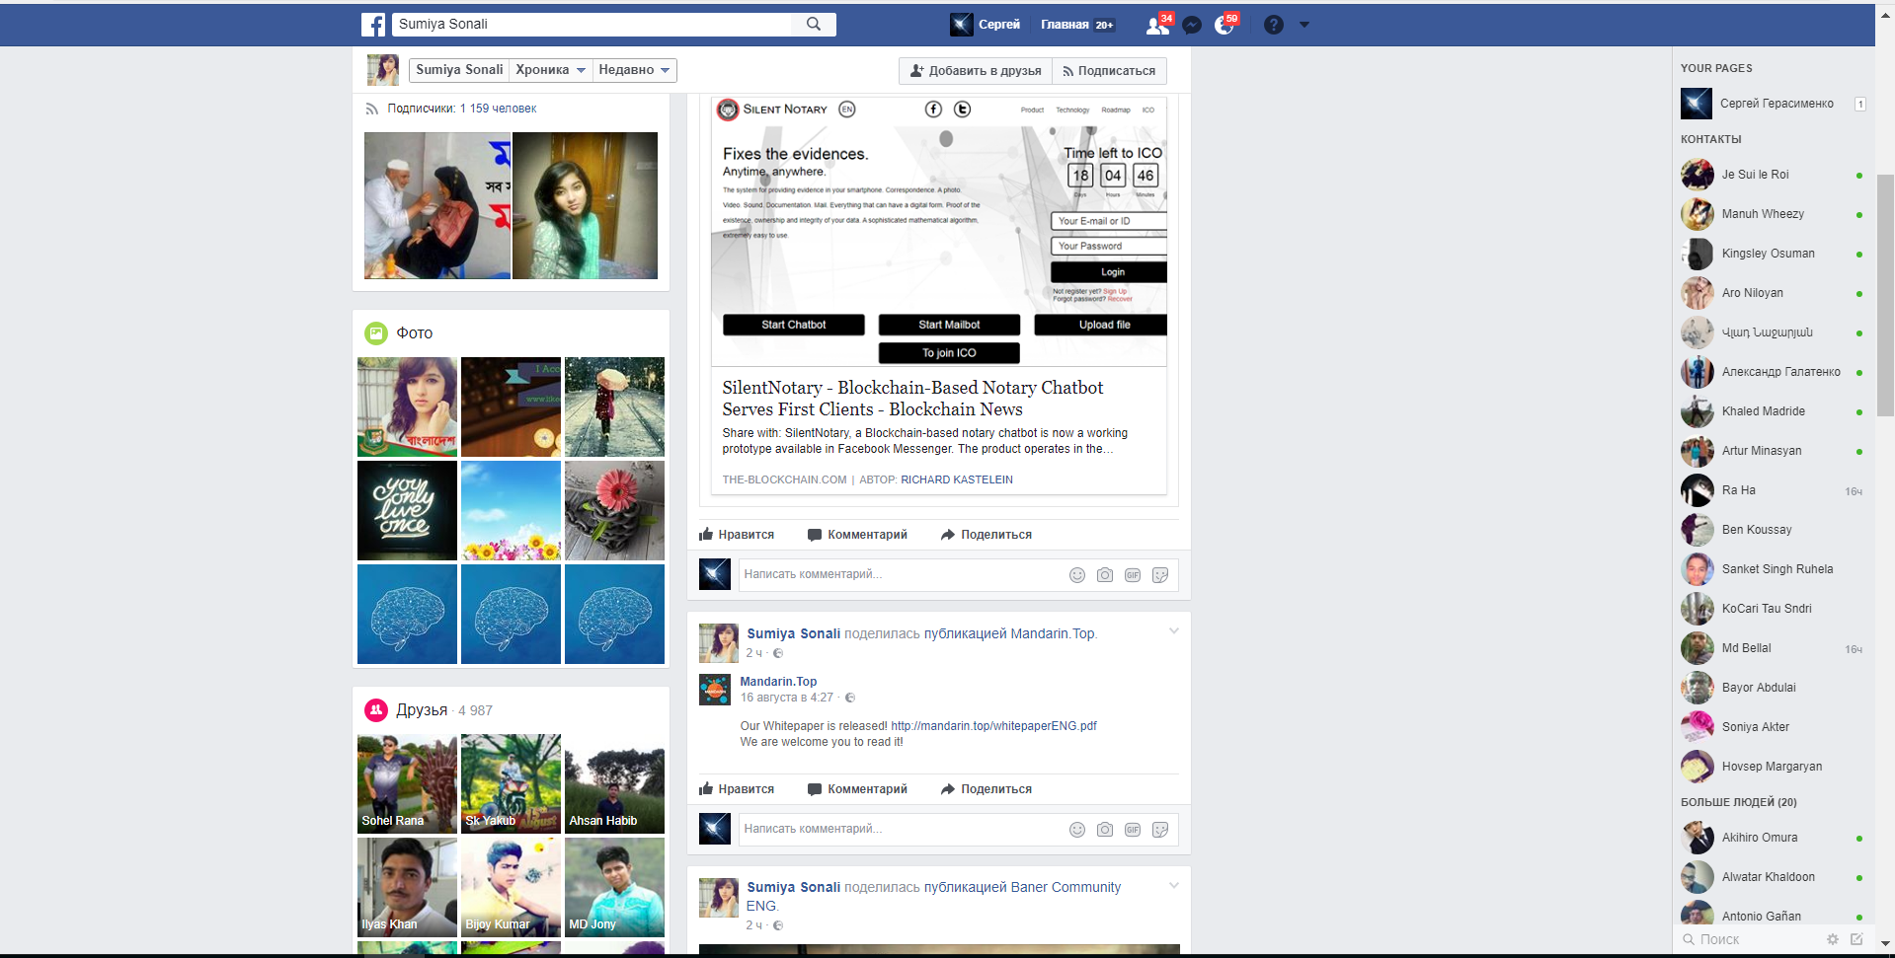The height and width of the screenshot is (958, 1895).
Task: Go to Главная in top bar
Action: [x=1065, y=25]
